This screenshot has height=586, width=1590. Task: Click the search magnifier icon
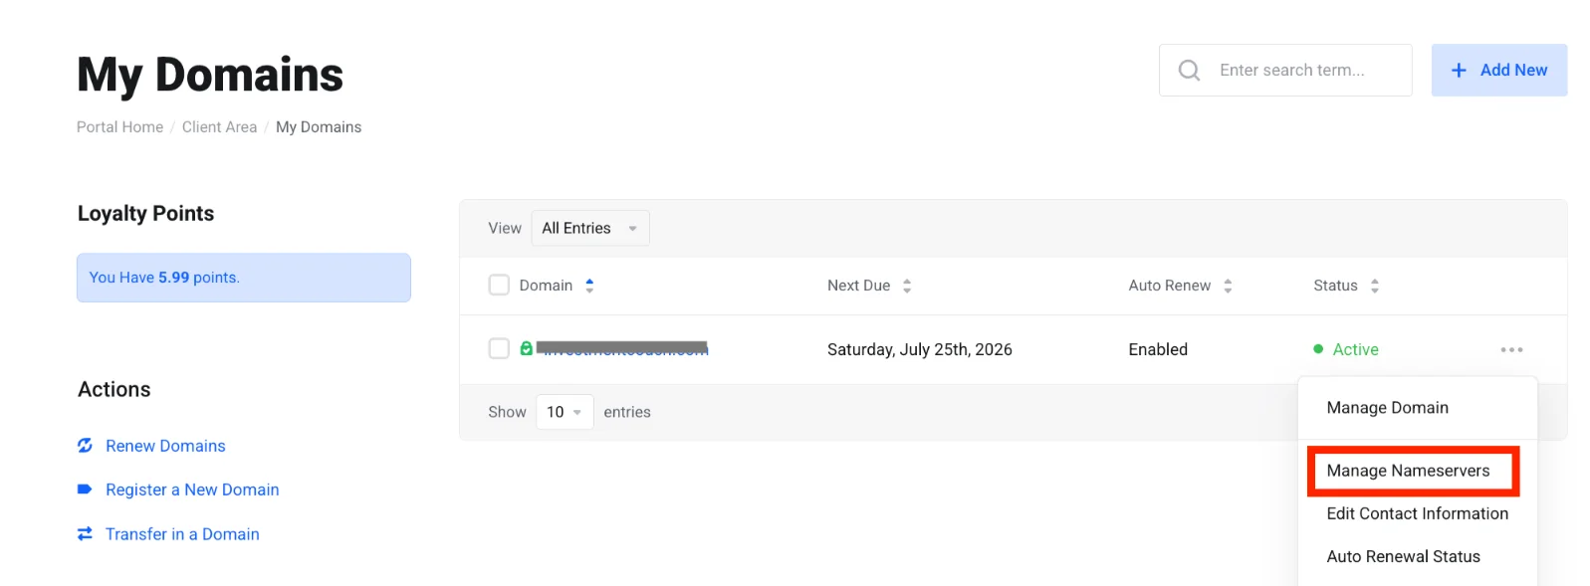coord(1189,71)
